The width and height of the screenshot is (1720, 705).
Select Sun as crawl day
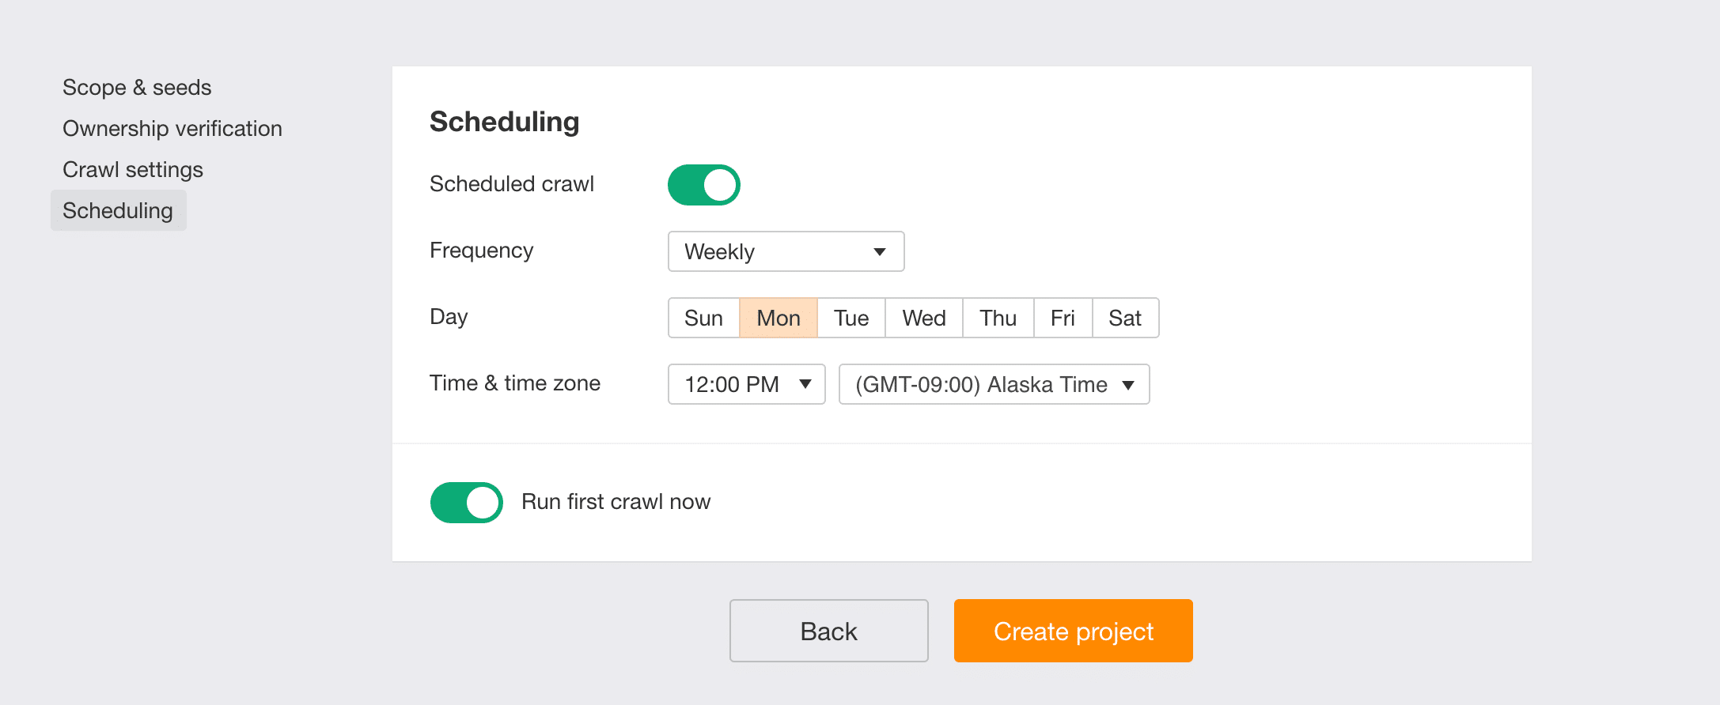point(703,318)
